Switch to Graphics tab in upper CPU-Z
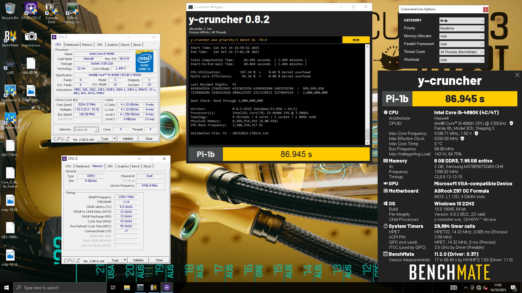The height and width of the screenshot is (293, 522). [113, 45]
